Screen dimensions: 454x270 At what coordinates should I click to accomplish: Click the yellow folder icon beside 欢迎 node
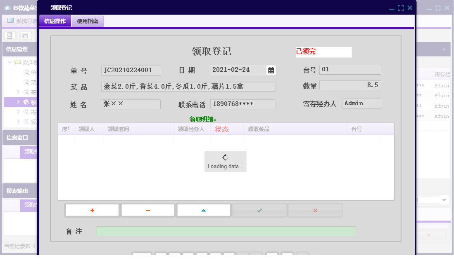point(17,63)
